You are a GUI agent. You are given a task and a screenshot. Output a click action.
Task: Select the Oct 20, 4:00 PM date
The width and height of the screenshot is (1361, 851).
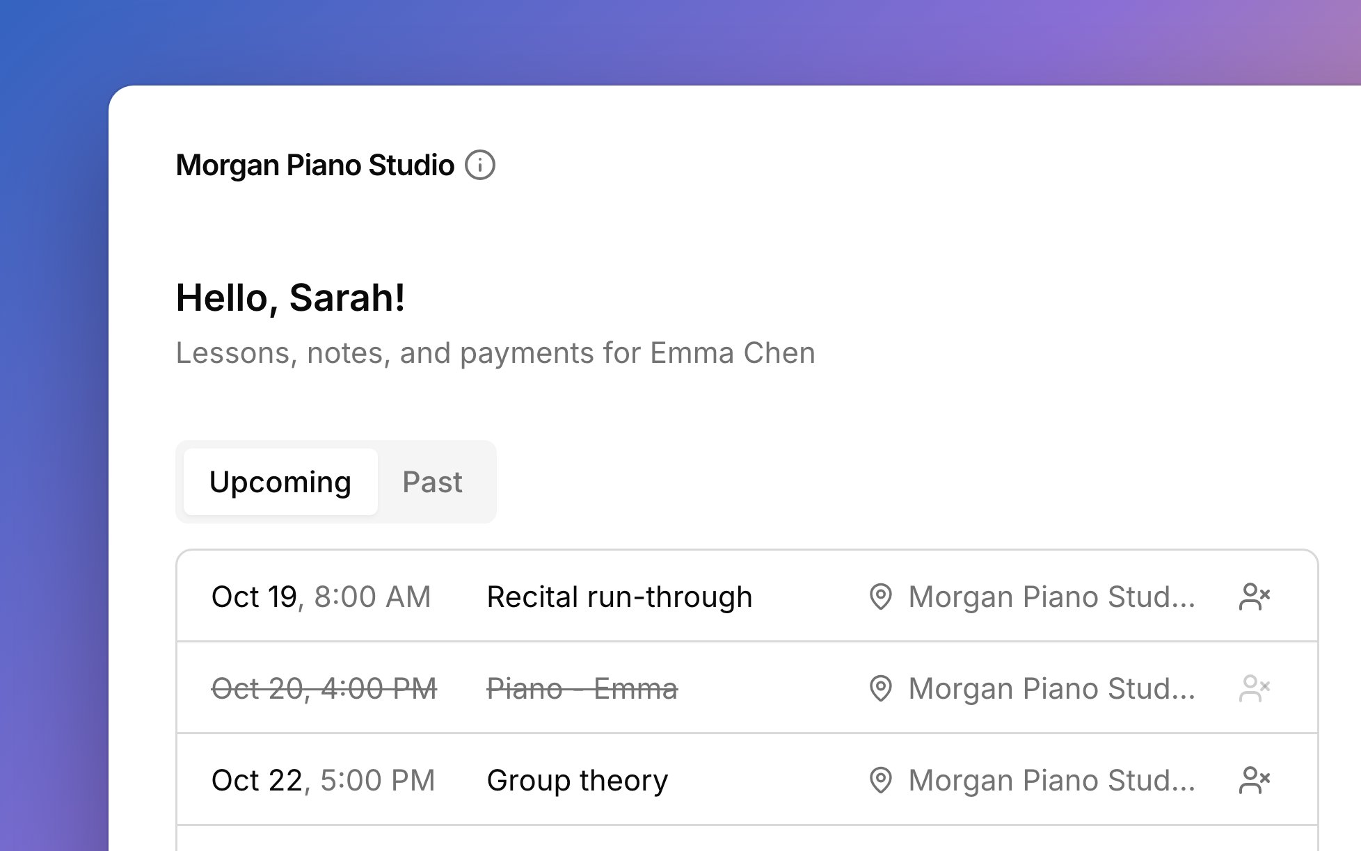(x=324, y=688)
